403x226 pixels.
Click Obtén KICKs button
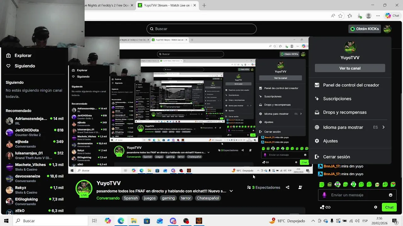coord(365,29)
